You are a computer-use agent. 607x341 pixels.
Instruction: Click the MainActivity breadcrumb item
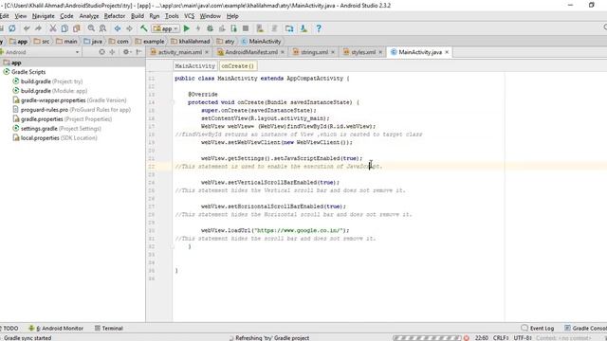[x=261, y=41]
